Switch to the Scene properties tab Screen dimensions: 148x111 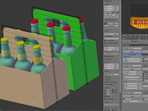131,38
